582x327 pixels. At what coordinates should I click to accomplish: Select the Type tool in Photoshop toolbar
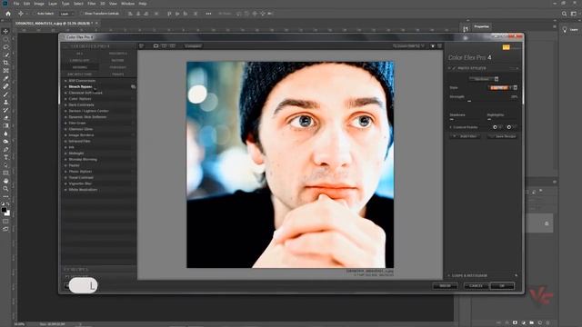point(5,157)
